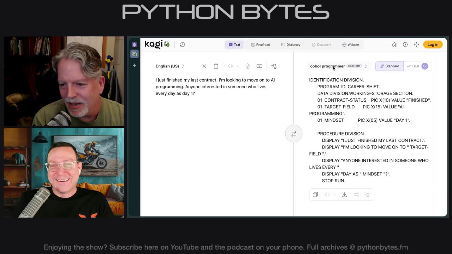452x254 pixels.
Task: Switch to Best translation quality
Action: click(413, 66)
